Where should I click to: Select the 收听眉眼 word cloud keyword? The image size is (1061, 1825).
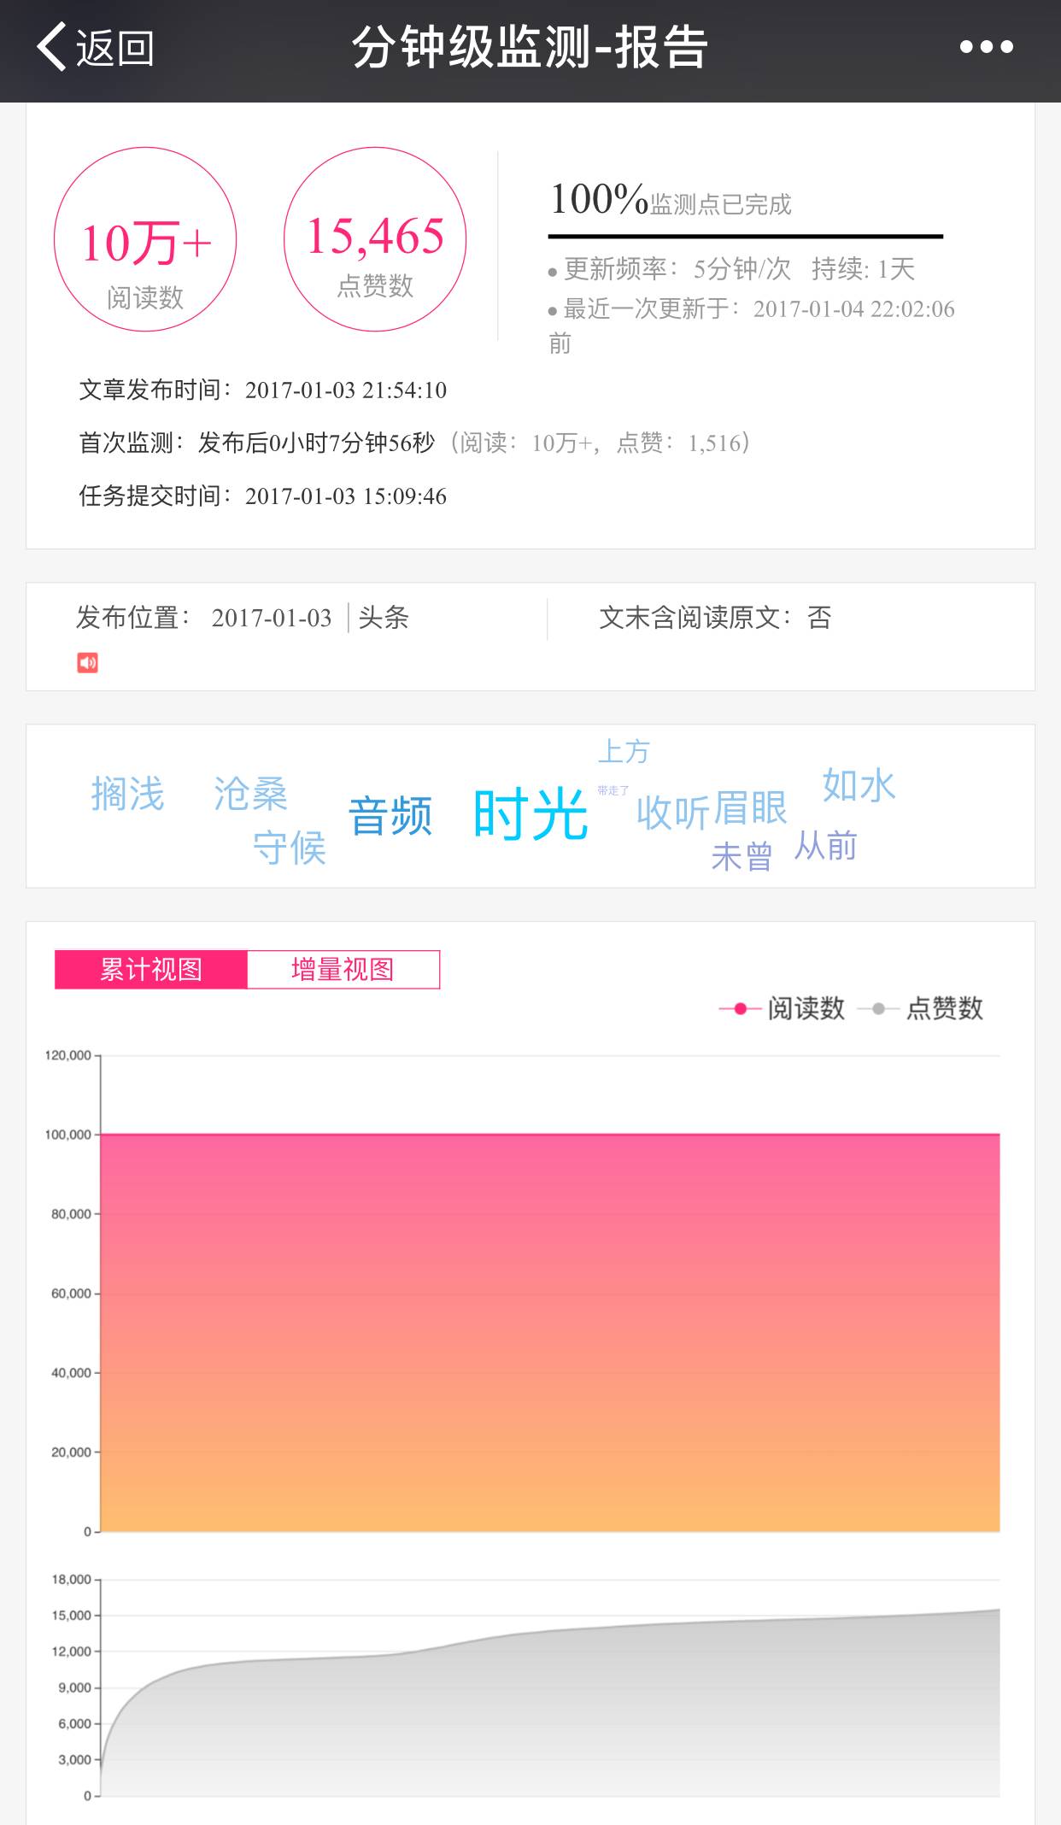[x=712, y=810]
